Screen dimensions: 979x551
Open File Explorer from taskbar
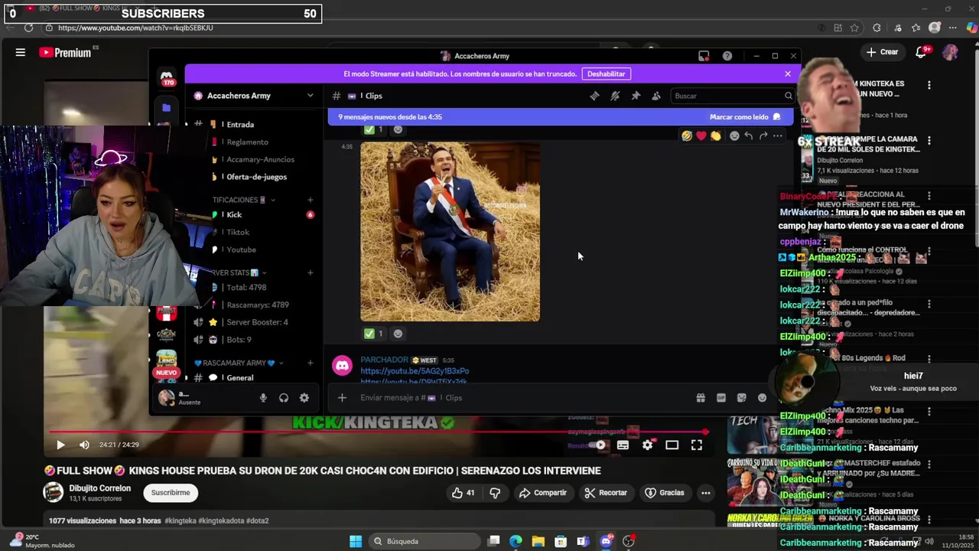click(x=538, y=541)
